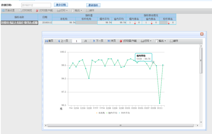Click client print in chart popup toolbar
Viewport: 212px width, 134px height.
click(128, 41)
